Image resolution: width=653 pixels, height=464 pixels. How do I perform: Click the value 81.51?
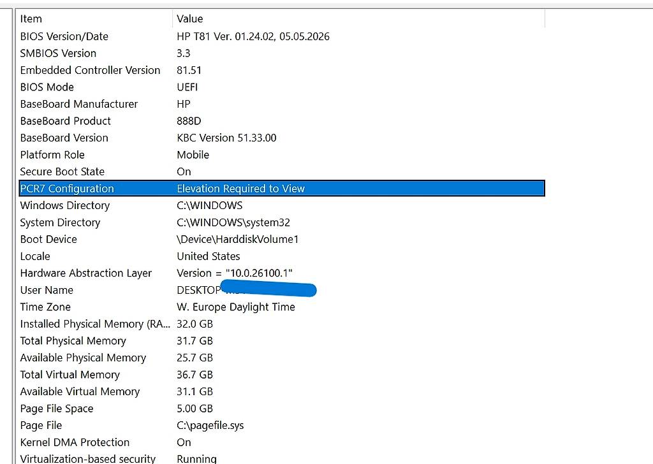[189, 70]
